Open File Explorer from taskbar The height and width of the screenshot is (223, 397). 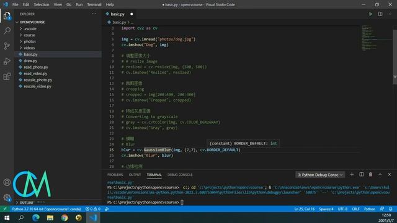[50, 217]
